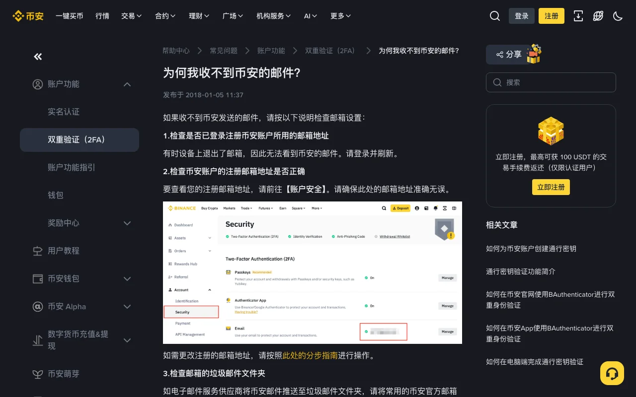Go to 行情 in navigation
Viewport: 636px width, 397px height.
(x=102, y=16)
